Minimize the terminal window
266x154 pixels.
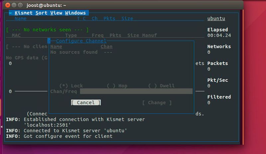14,5
